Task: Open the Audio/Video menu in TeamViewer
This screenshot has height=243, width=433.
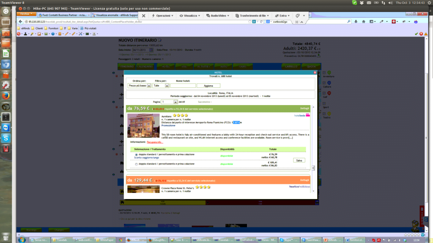Action: (x=218, y=16)
